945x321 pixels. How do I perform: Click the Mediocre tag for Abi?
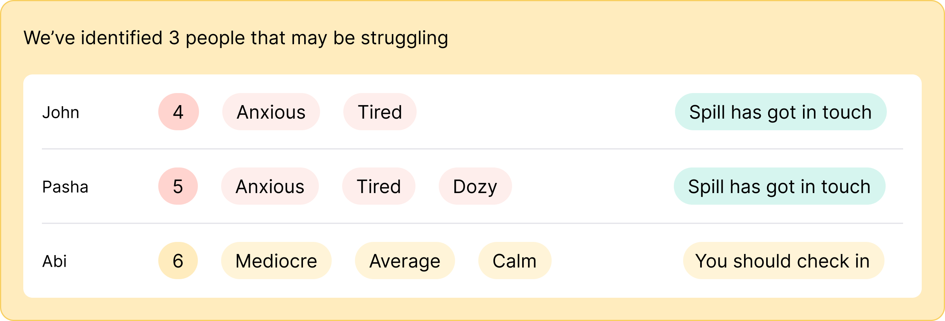(x=276, y=261)
